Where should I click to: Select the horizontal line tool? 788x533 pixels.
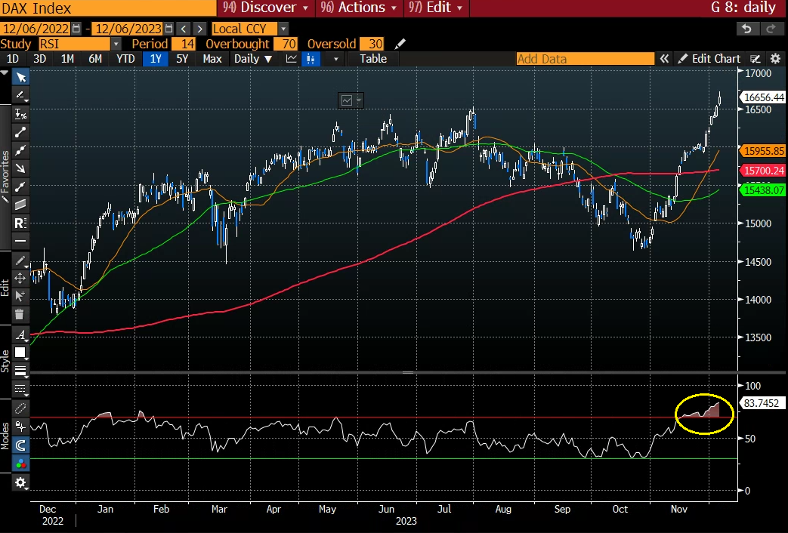coord(20,241)
